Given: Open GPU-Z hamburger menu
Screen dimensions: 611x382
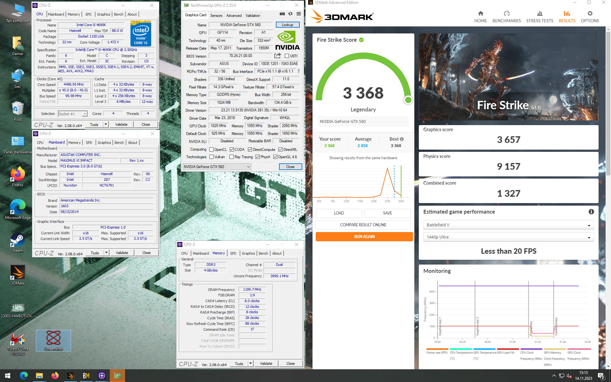Looking at the screenshot, I should click(x=298, y=14).
